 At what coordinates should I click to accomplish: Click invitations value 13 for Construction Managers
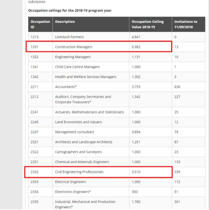(176, 47)
